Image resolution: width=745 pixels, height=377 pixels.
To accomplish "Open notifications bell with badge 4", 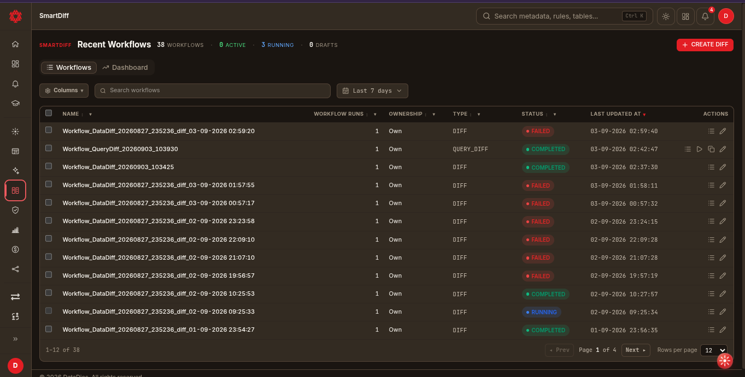I will coord(705,16).
